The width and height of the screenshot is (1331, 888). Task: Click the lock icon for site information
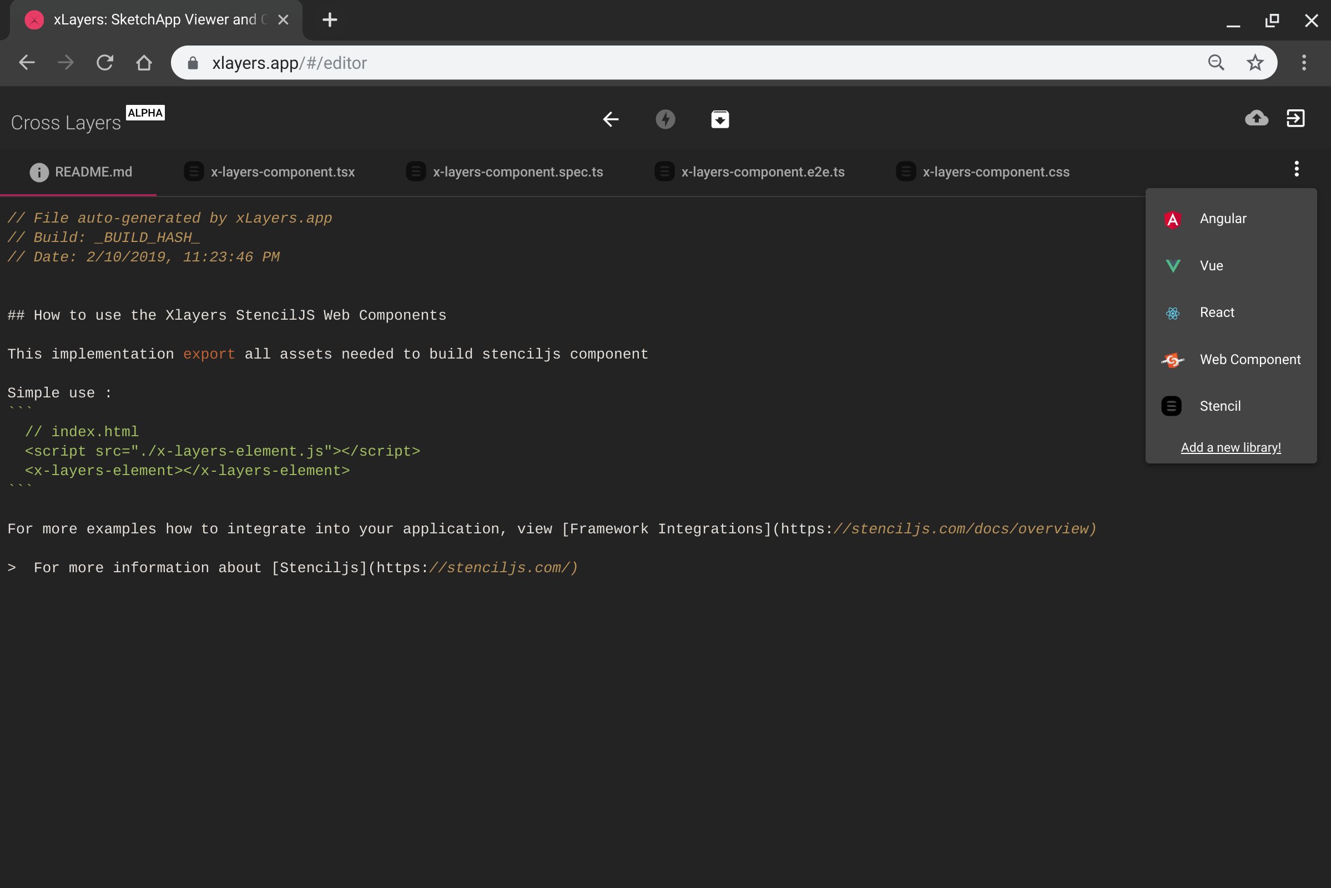point(193,63)
